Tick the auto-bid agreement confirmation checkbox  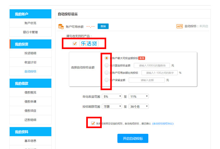click(x=93, y=123)
